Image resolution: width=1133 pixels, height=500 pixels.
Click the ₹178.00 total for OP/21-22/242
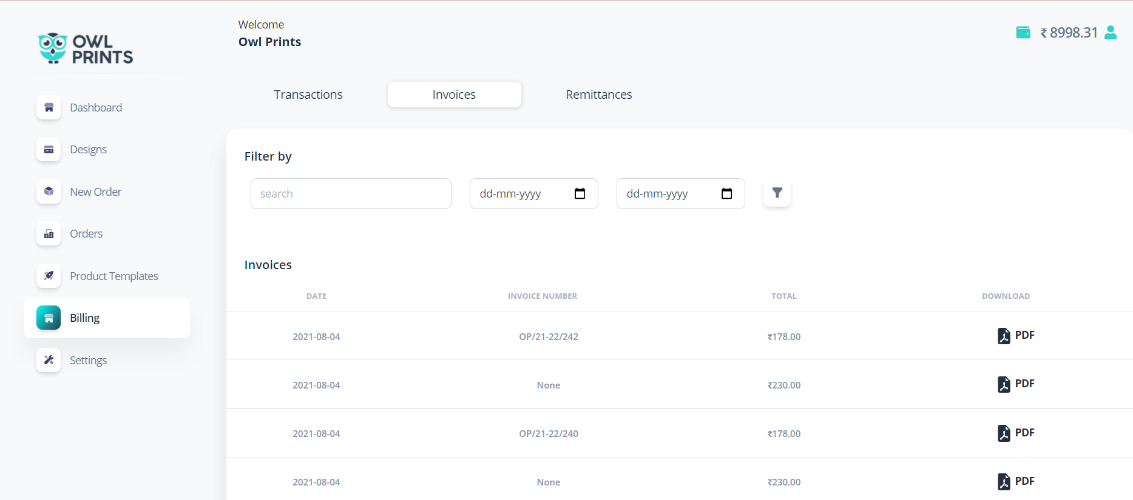[784, 336]
